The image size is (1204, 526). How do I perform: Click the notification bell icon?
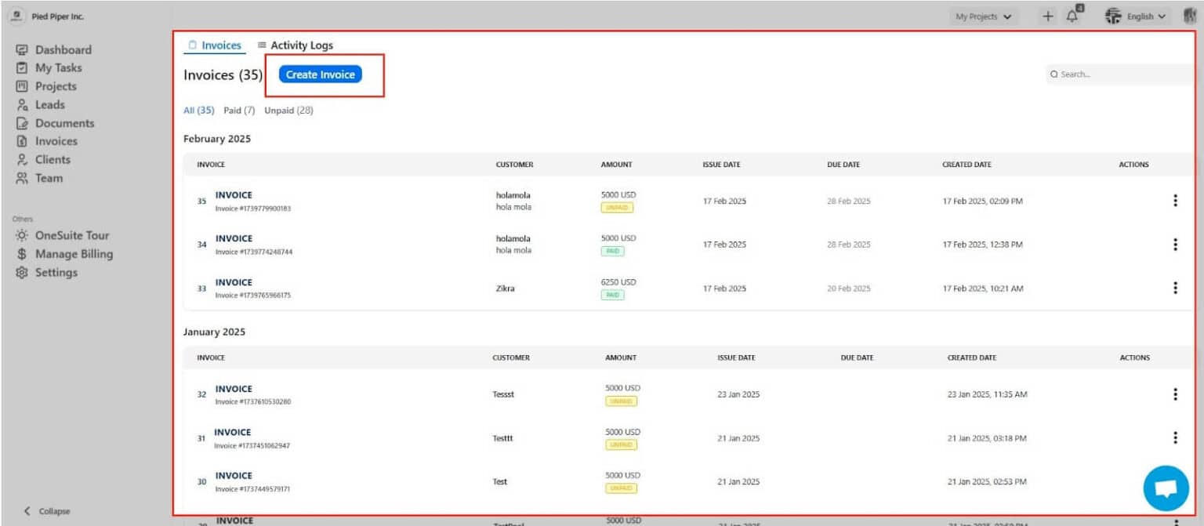click(1072, 16)
